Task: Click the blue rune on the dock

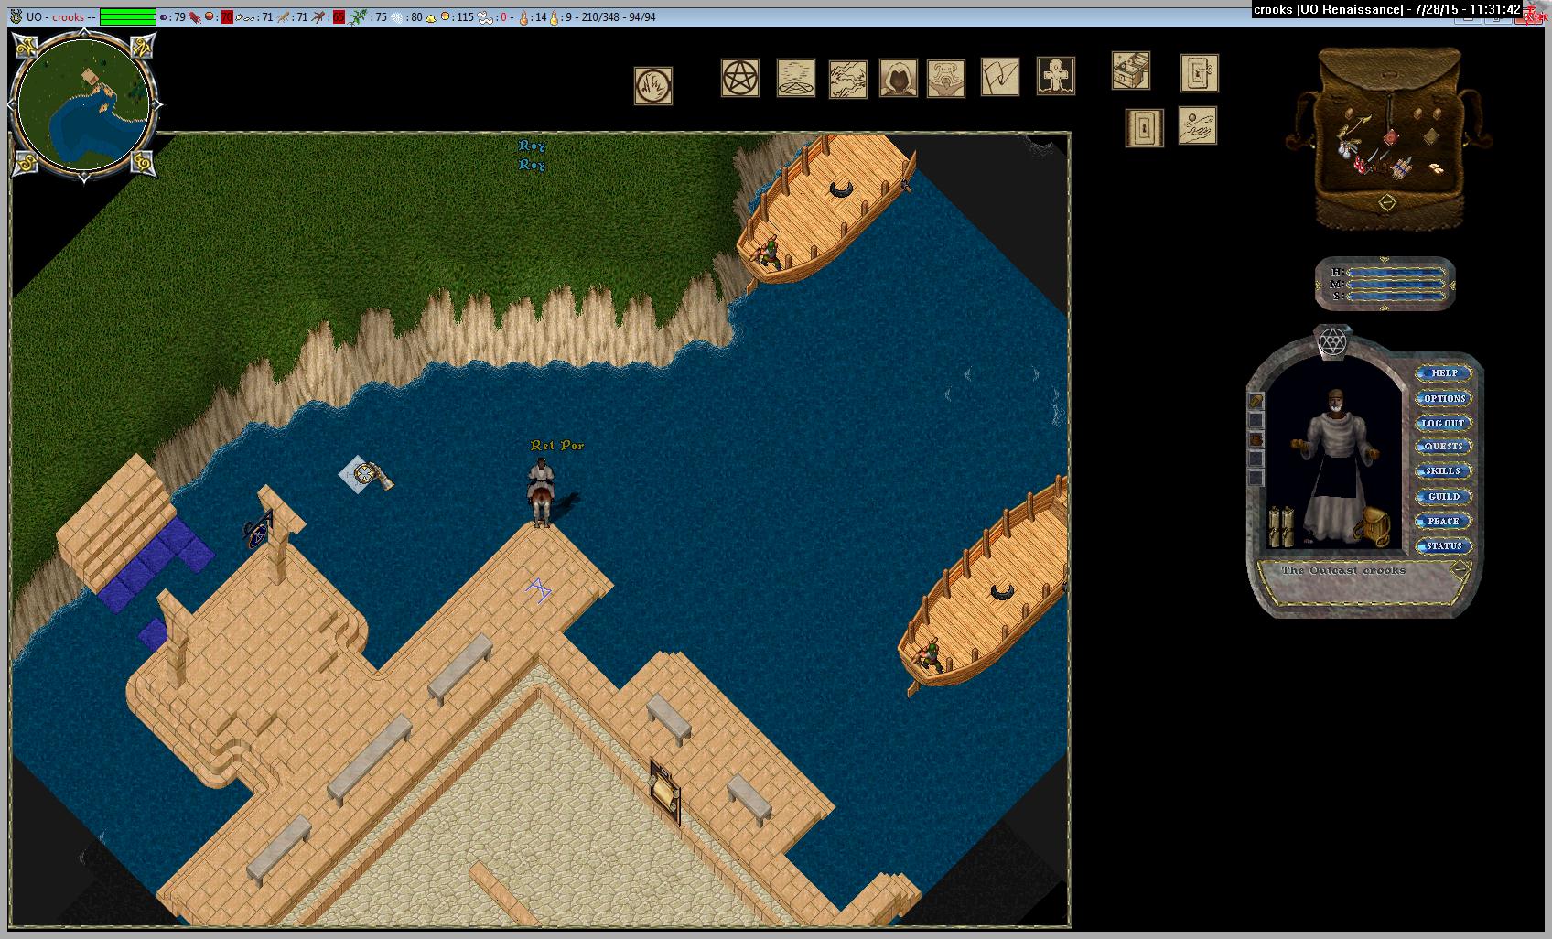Action: 539,589
